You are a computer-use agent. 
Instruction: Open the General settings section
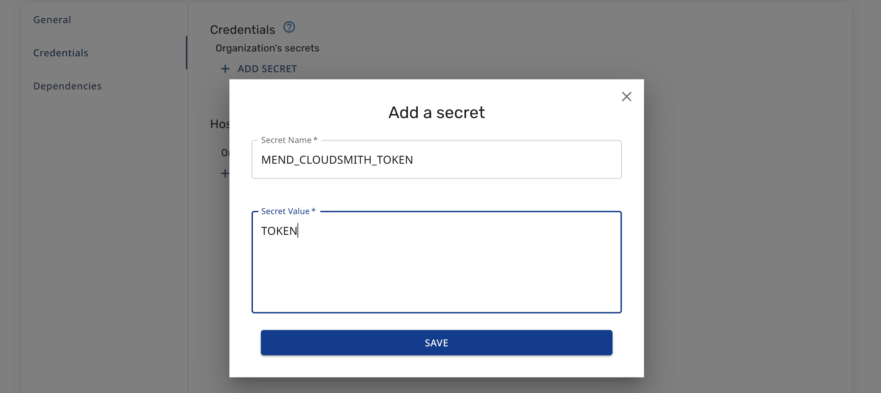coord(52,20)
